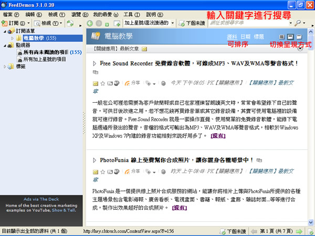
Task: Click the window icon below the Free Sound Recorder title
Action: click(96, 72)
